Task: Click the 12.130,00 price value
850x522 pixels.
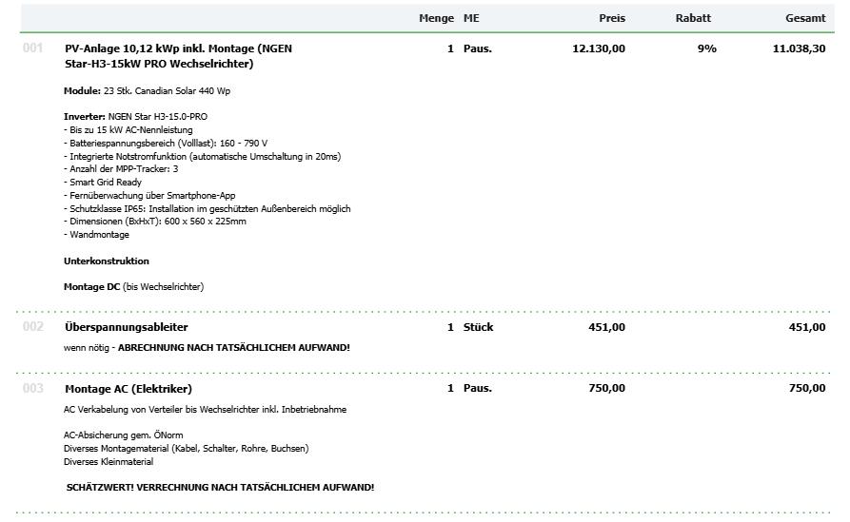Action: [x=599, y=48]
